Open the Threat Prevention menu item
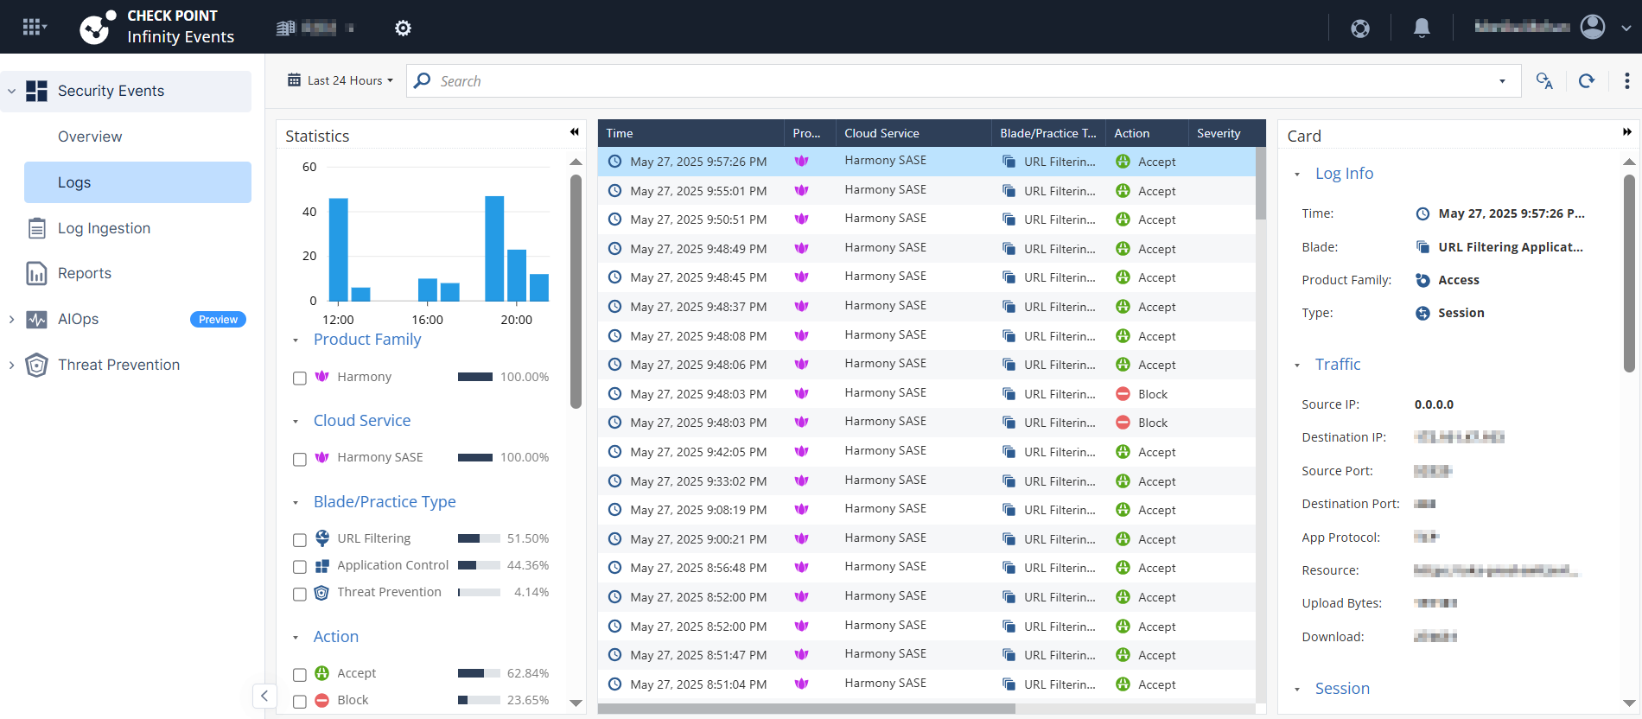The image size is (1642, 719). [118, 365]
